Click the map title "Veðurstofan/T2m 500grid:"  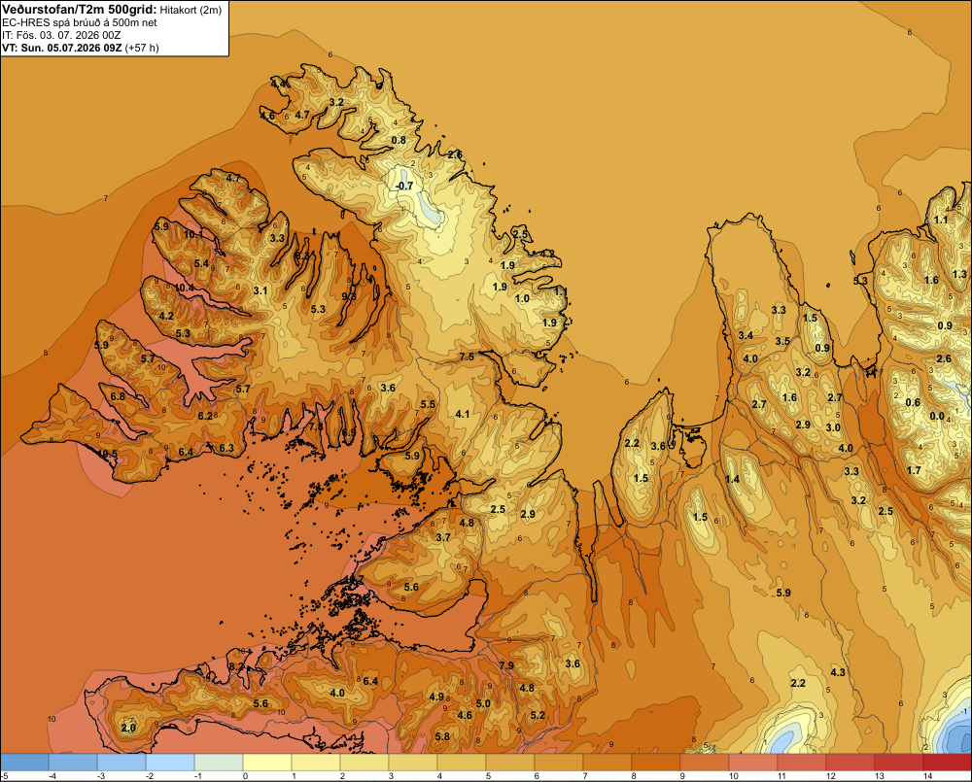click(79, 10)
